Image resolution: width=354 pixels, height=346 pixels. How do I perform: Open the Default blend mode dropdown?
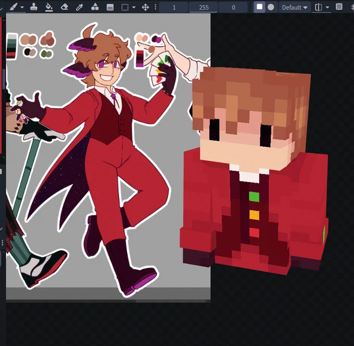295,7
